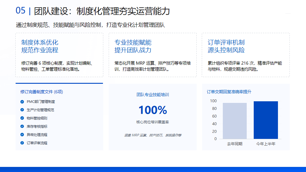Click the heading 团队专业技能培训
Image resolution: width=306 pixels, height=172 pixels.
click(x=153, y=95)
